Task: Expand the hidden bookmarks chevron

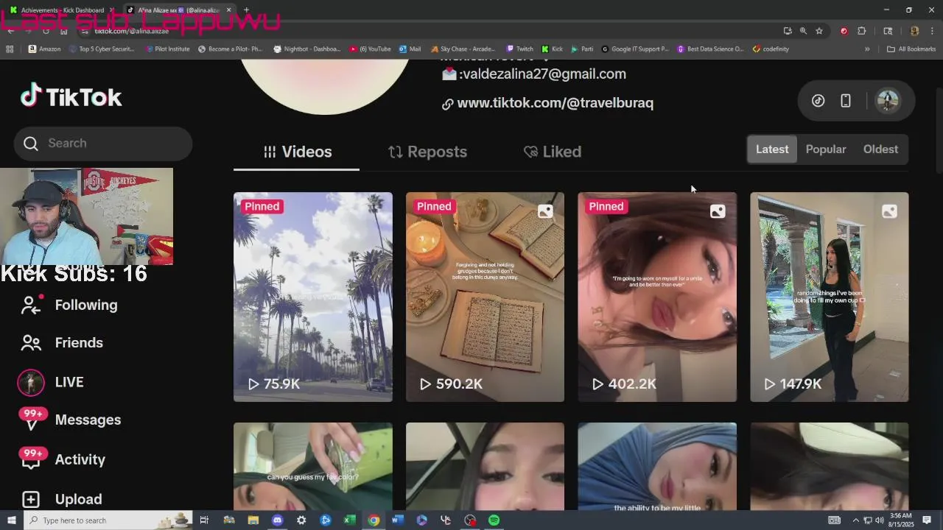Action: coord(867,49)
